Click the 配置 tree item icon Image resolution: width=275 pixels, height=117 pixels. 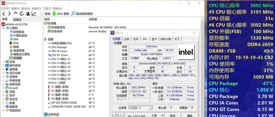(x=7, y=103)
